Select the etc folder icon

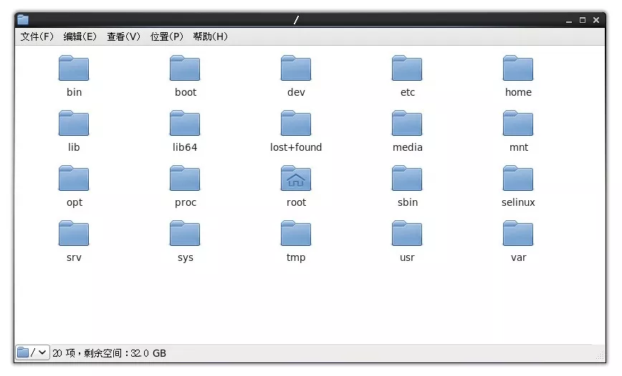click(x=407, y=68)
